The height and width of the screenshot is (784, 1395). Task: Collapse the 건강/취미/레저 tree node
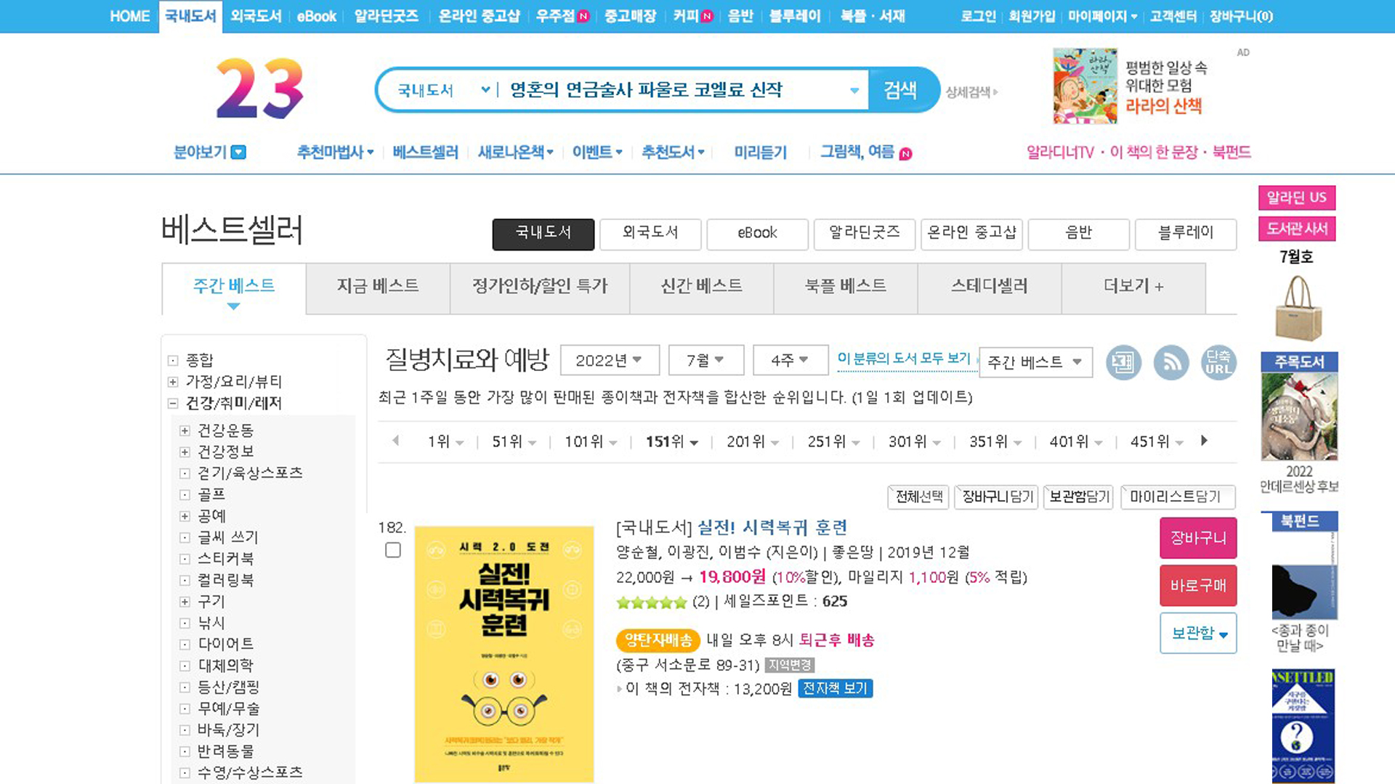[x=173, y=404]
